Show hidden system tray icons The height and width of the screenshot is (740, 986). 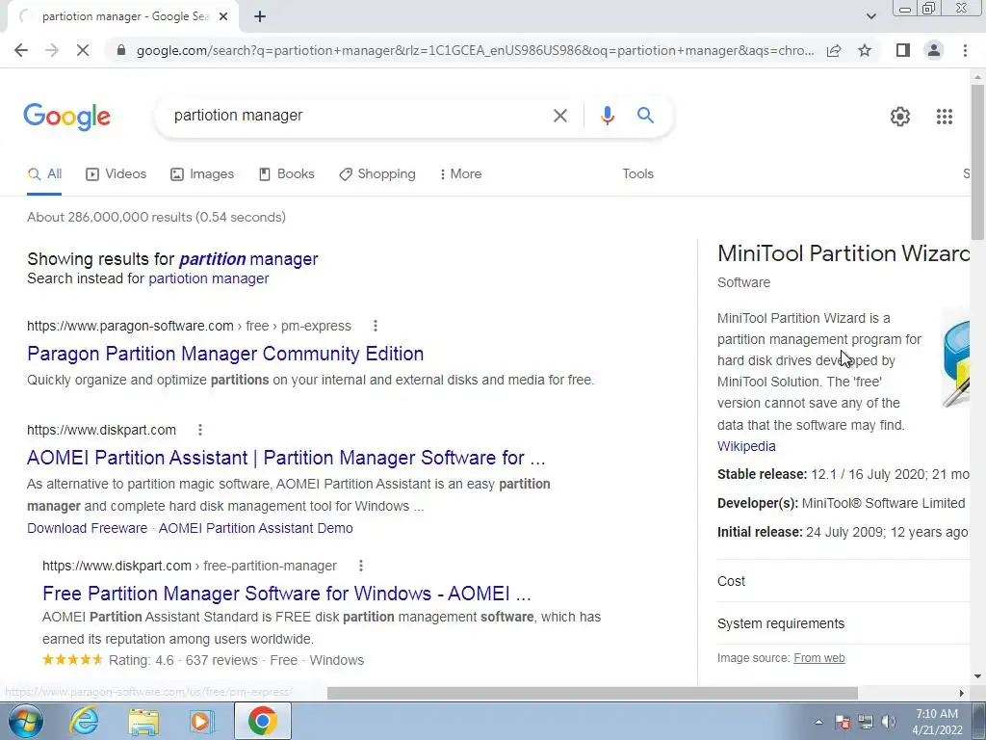[x=818, y=722]
